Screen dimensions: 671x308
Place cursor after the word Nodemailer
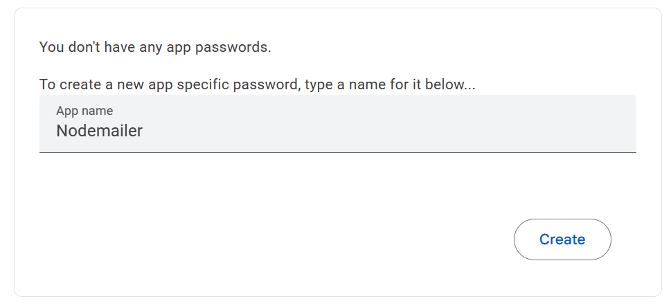coord(143,131)
